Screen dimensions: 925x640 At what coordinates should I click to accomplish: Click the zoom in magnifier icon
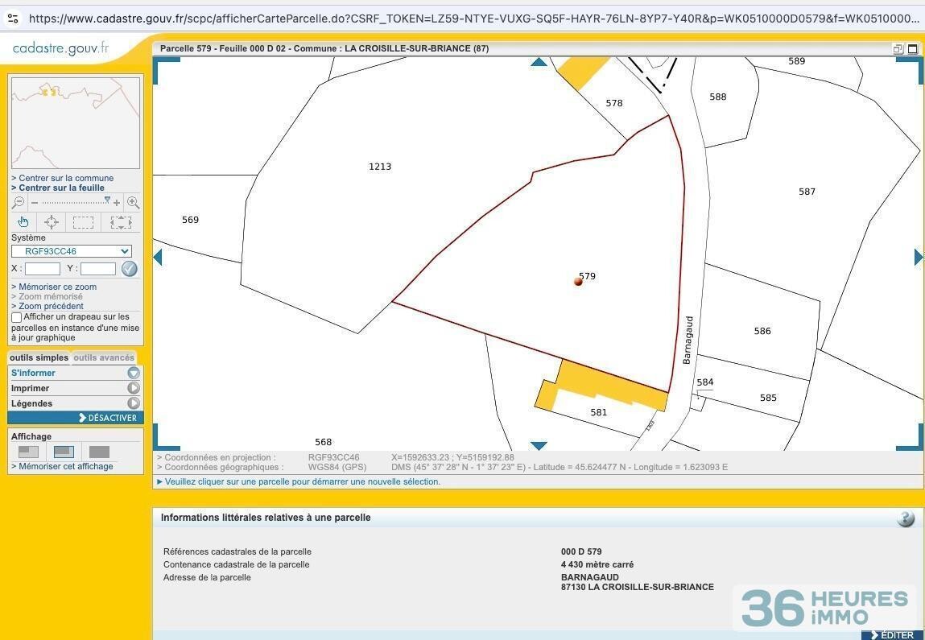[134, 203]
